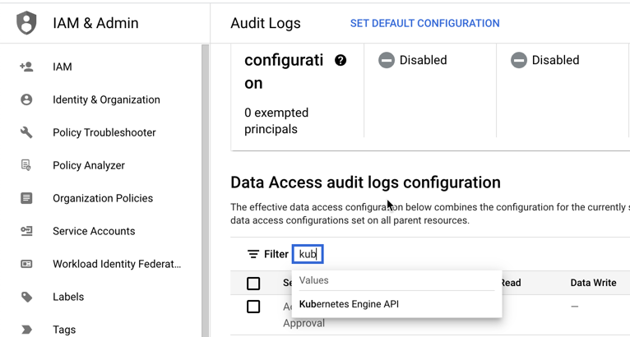Screen dimensions: 630x337
Task: Toggle the select-all checkbox in table header
Action: coord(253,284)
